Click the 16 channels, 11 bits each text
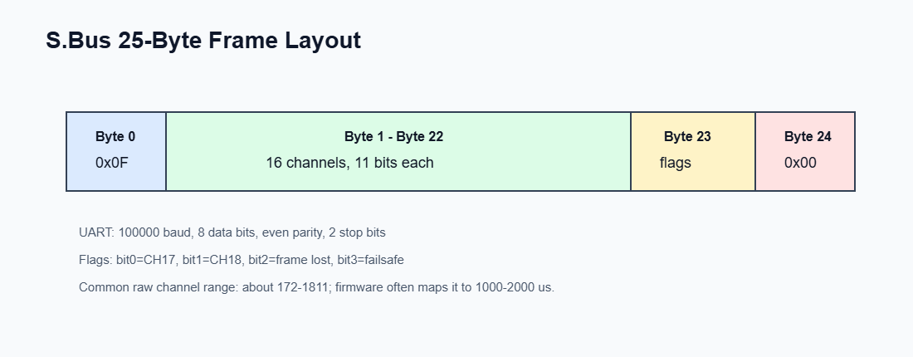The image size is (913, 357). click(350, 163)
